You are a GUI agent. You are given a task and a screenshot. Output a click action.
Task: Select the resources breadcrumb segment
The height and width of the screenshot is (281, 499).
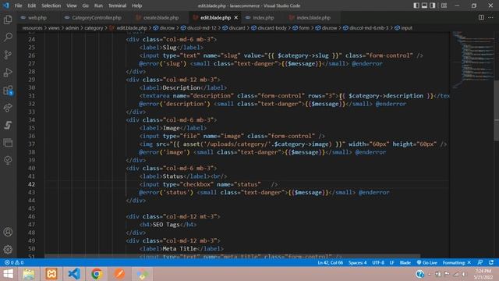[32, 28]
